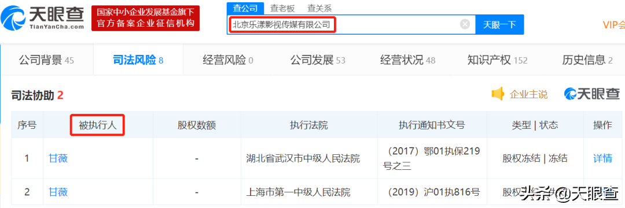This screenshot has height=208, width=625.
Task: Click the 执行通知书文号 column header
Action: 432,125
